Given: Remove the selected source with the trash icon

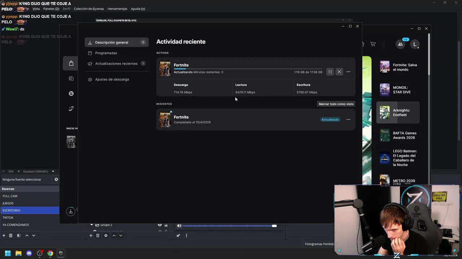Looking at the screenshot, I should pyautogui.click(x=98, y=236).
